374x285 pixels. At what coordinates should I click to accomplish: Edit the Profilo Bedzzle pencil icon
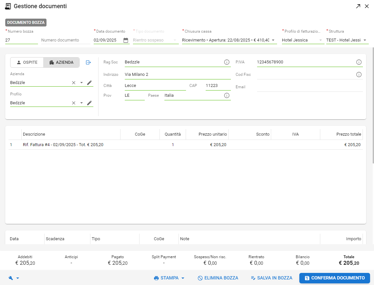click(89, 103)
